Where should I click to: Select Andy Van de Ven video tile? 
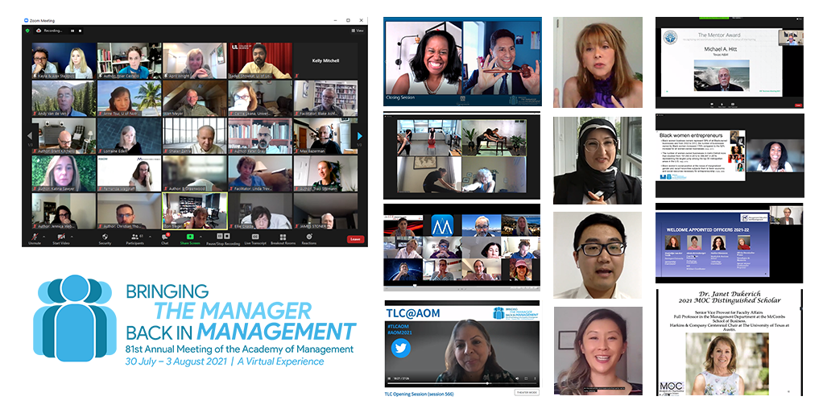[x=64, y=98]
